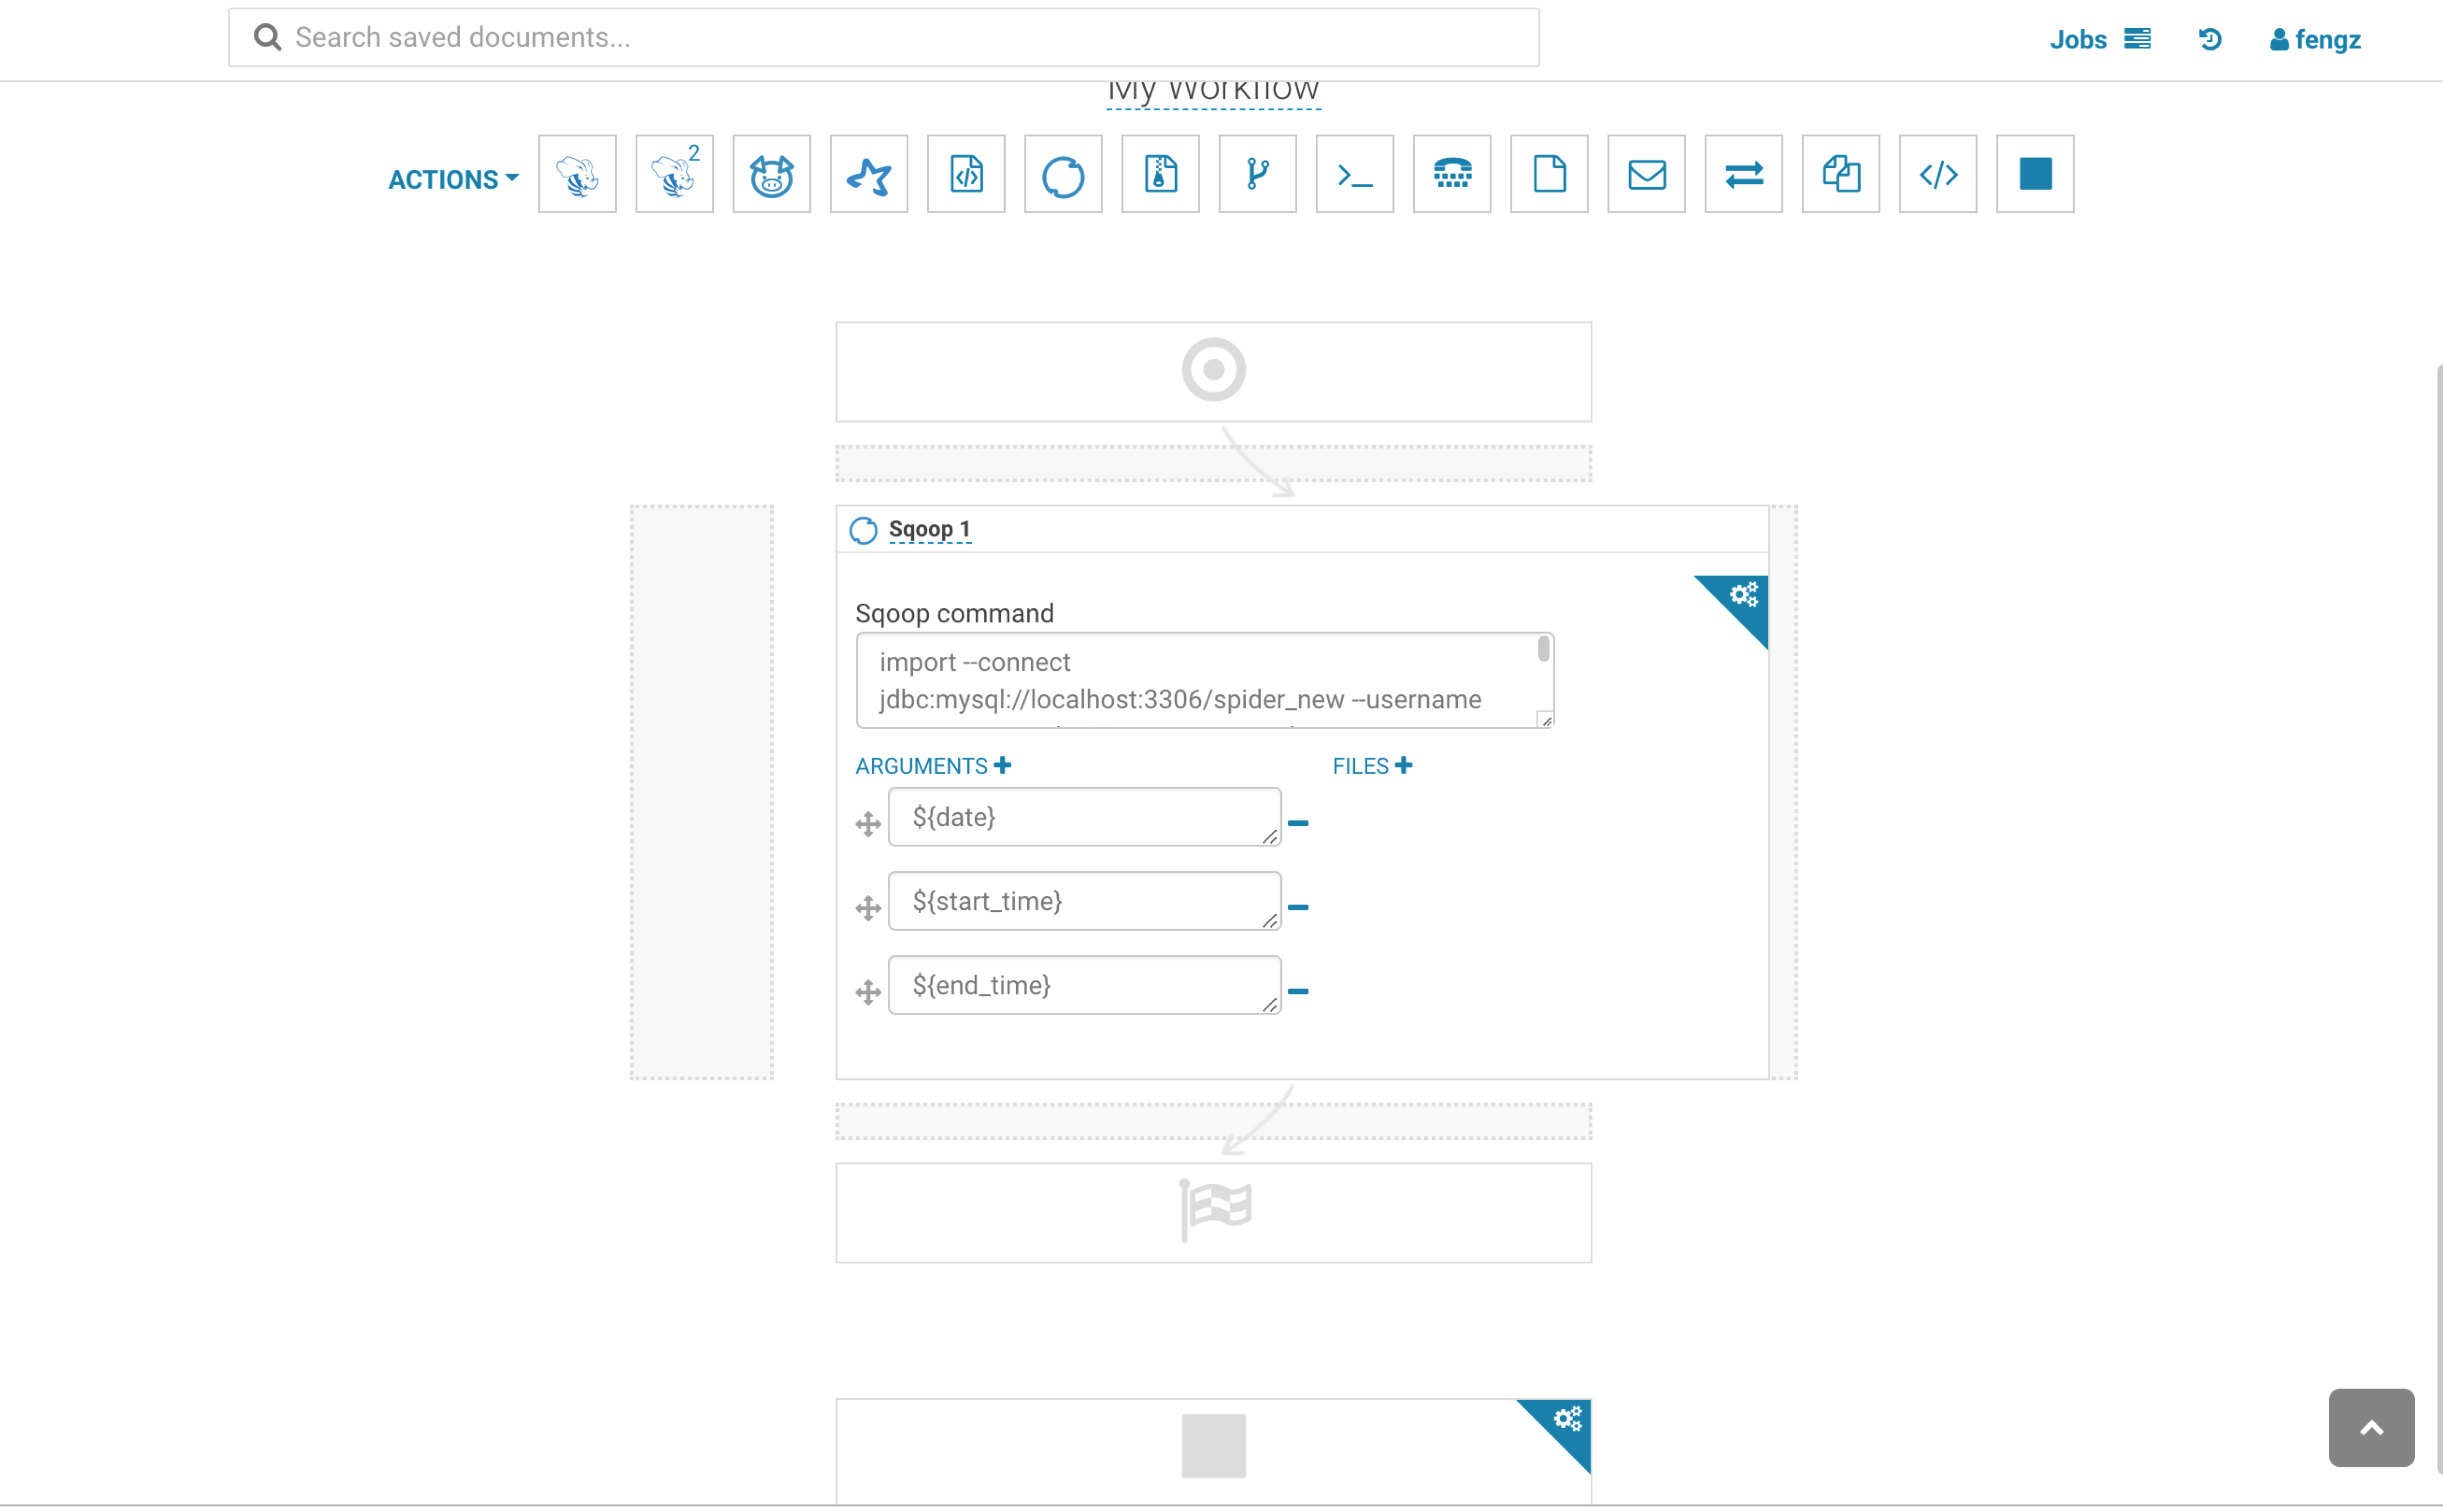The width and height of the screenshot is (2443, 1512).
Task: Select the Pig script action icon
Action: (771, 174)
